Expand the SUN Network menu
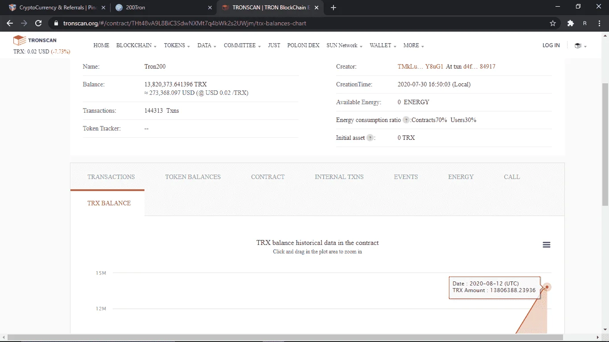The width and height of the screenshot is (609, 342). pos(344,45)
